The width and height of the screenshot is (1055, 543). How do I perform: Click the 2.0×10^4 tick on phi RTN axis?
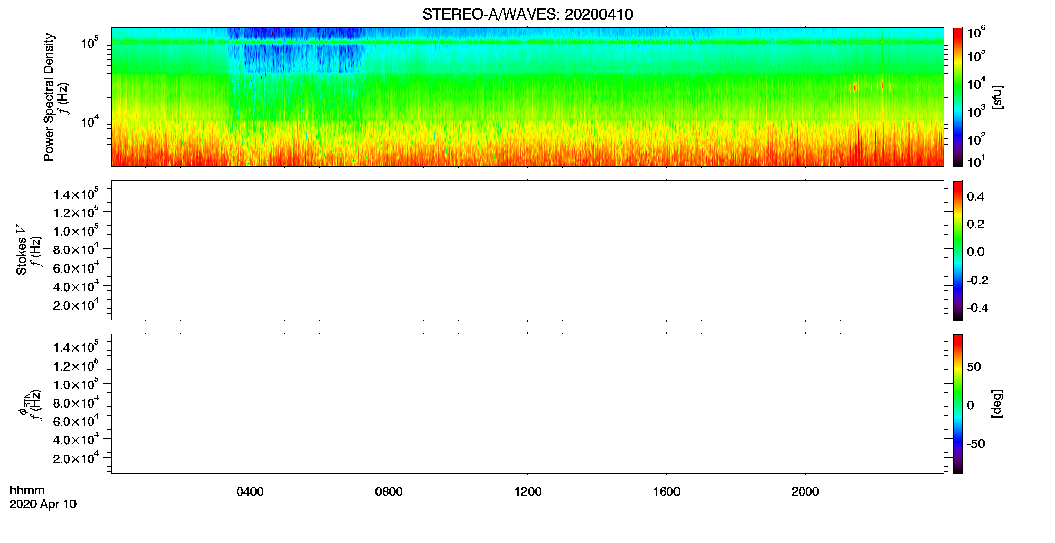[x=76, y=458]
